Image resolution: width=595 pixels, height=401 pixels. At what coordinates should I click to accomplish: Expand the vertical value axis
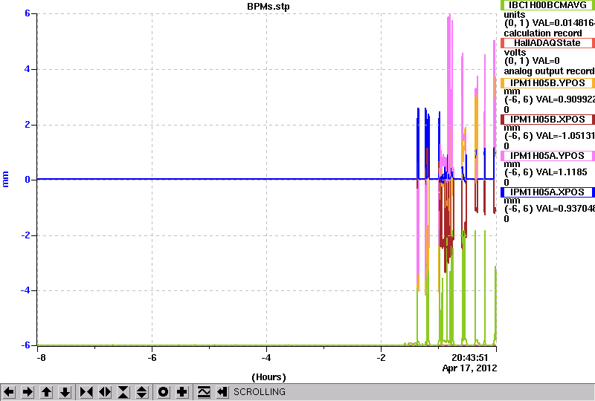141,392
